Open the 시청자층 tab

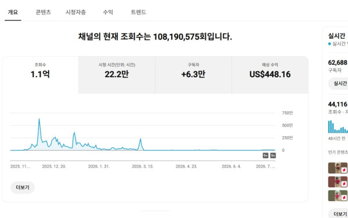(75, 12)
